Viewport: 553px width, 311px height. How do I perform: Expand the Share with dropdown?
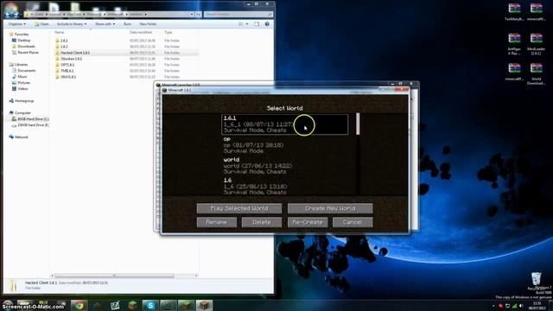pos(105,24)
